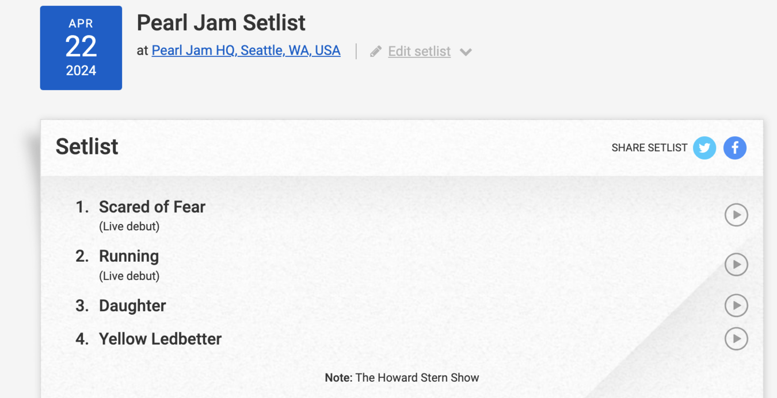Share the setlist on Facebook
The width and height of the screenshot is (777, 398).
(x=735, y=148)
